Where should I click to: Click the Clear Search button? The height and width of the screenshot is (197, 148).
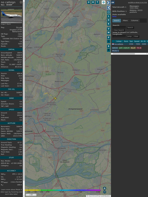click(119, 30)
